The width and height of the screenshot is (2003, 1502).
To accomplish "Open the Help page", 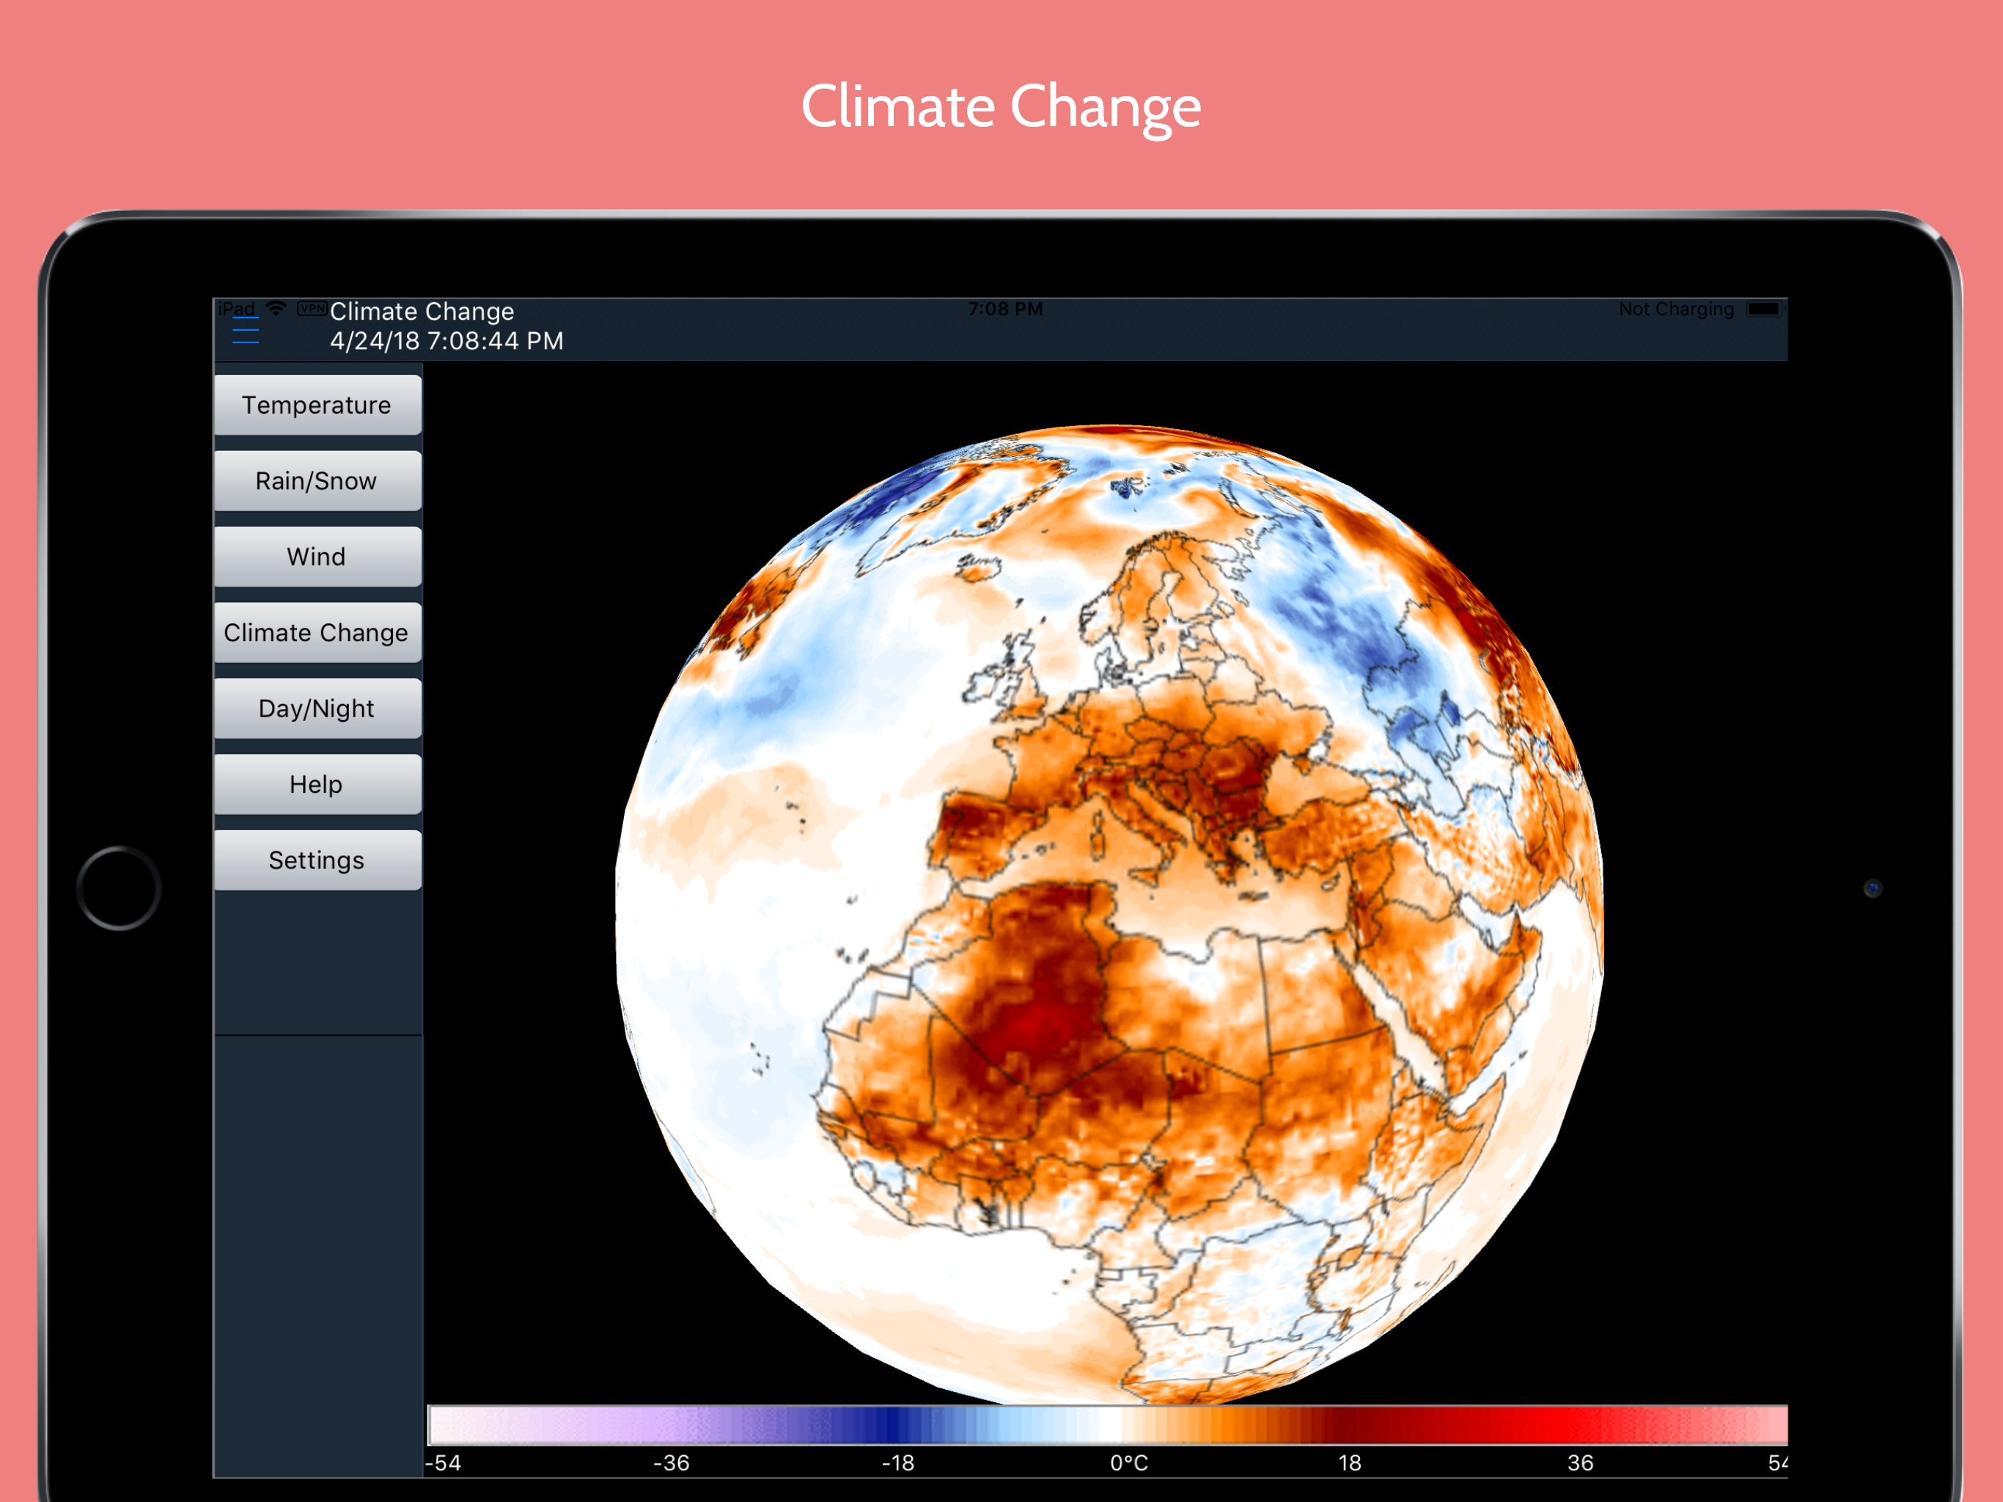I will [316, 783].
